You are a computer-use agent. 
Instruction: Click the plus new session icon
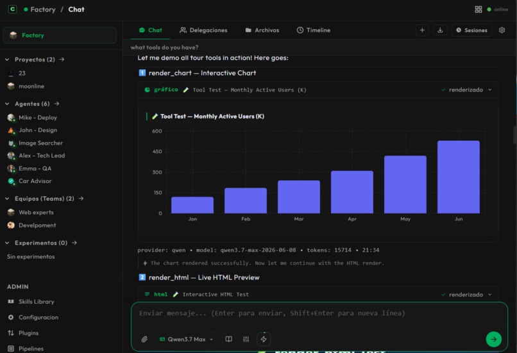pyautogui.click(x=422, y=30)
